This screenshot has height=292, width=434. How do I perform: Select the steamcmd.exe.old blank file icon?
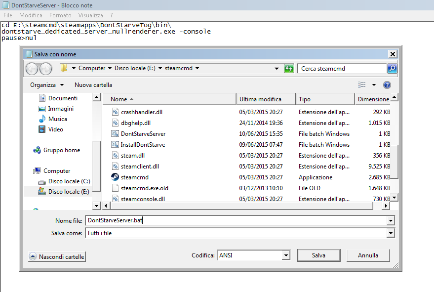pos(115,188)
